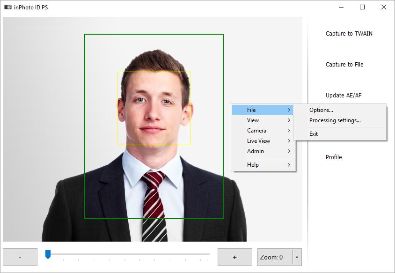Image resolution: width=395 pixels, height=273 pixels.
Task: Select Options... from the File submenu
Action: [340, 110]
